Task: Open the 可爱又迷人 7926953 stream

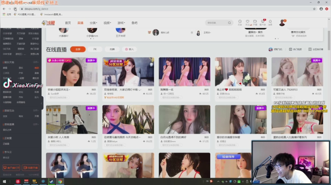Action: pos(297,72)
